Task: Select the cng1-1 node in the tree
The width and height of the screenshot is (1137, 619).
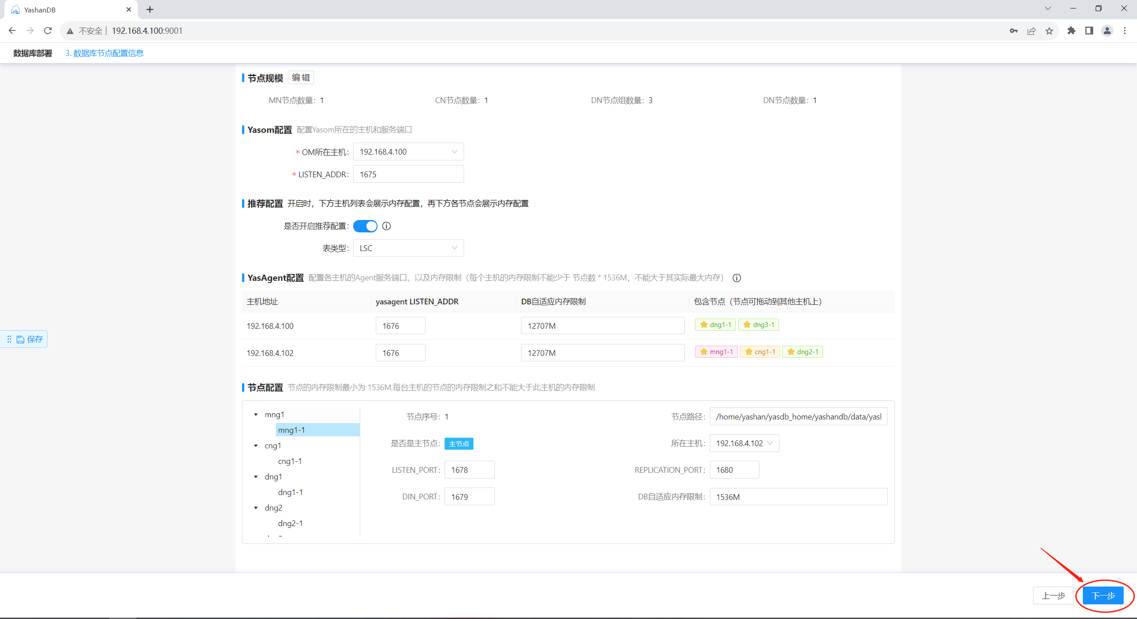Action: tap(290, 461)
